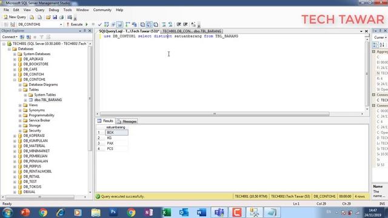388x218 pixels.
Task: Toggle Results to File icon
Action: pyautogui.click(x=156, y=24)
